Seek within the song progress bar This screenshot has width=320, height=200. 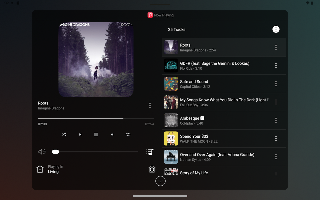96,118
